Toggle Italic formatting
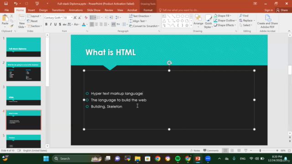Viewport: 292px width, 164px height. point(51,24)
